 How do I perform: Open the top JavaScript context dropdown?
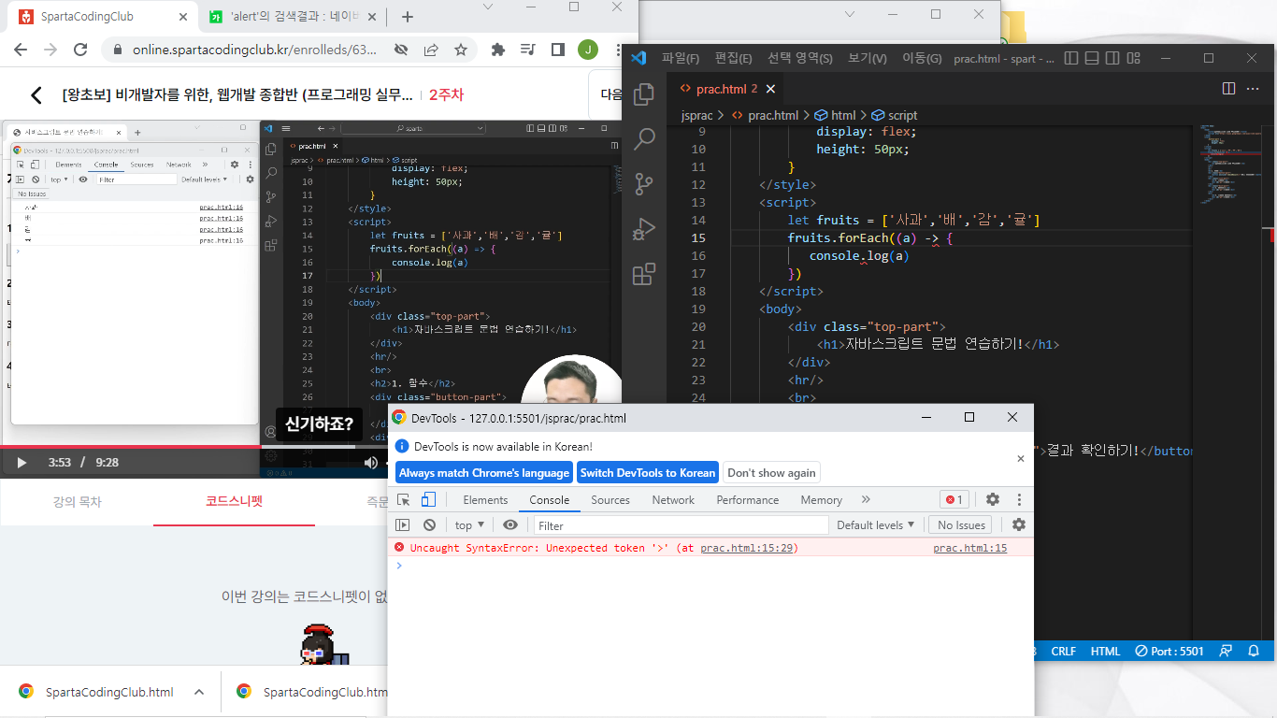[x=469, y=525]
